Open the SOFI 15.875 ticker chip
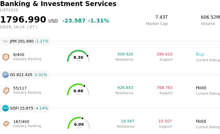 coord(25,108)
